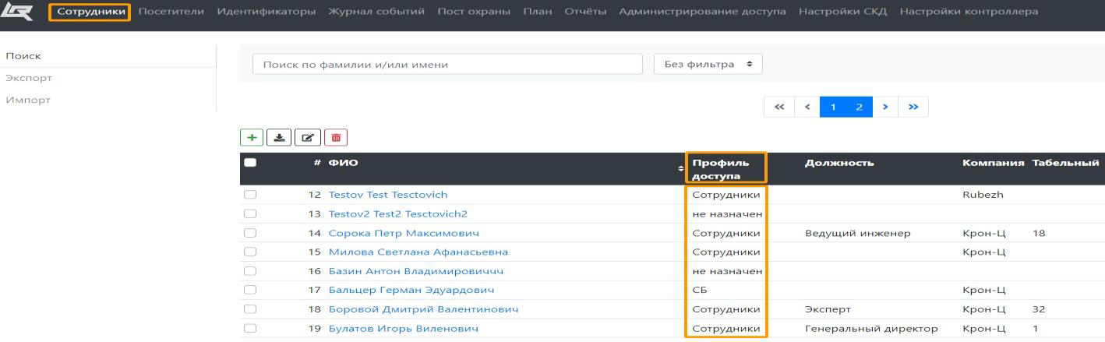1105x342 pixels.
Task: Switch to Журнал событий in the top menu
Action: pyautogui.click(x=376, y=12)
